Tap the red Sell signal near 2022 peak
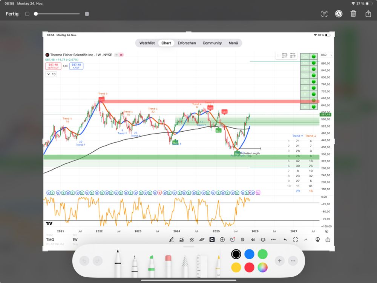This screenshot has width=377, height=283. click(101, 99)
